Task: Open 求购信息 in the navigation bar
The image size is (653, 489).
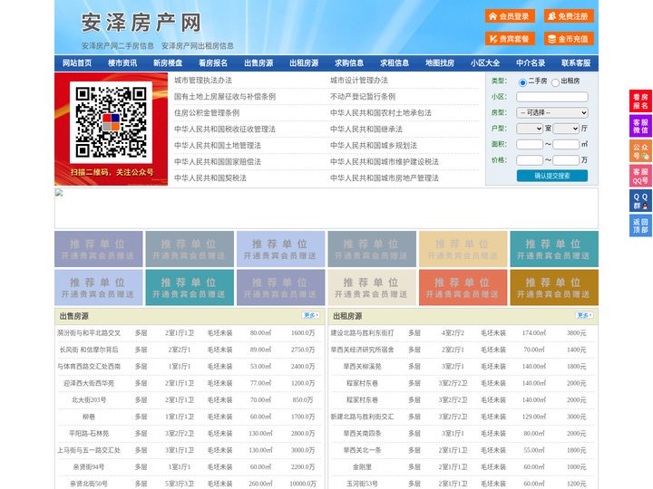Action: coord(349,63)
